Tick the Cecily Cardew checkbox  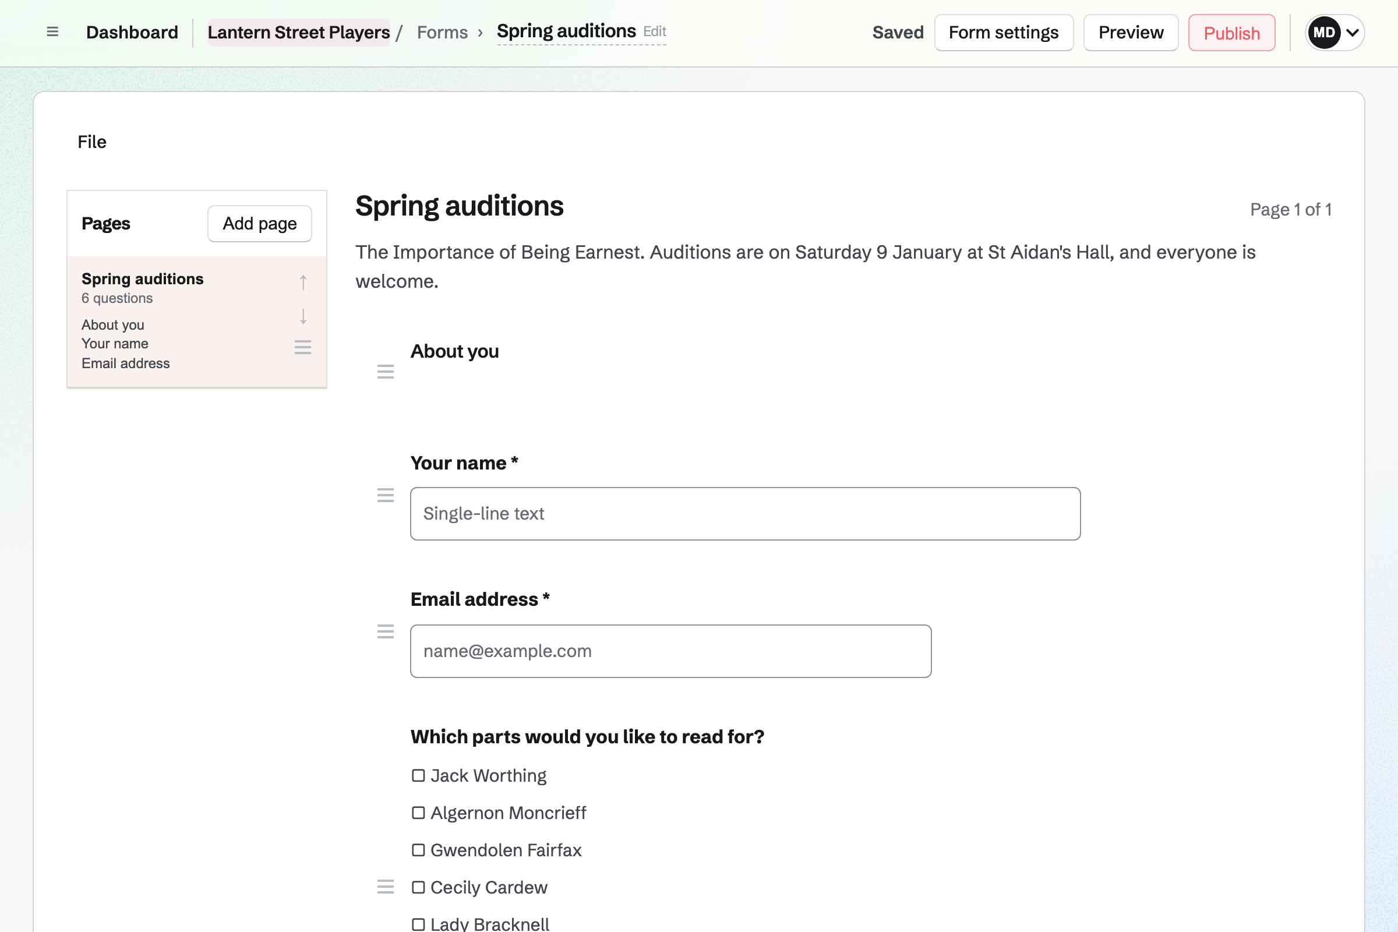tap(418, 888)
